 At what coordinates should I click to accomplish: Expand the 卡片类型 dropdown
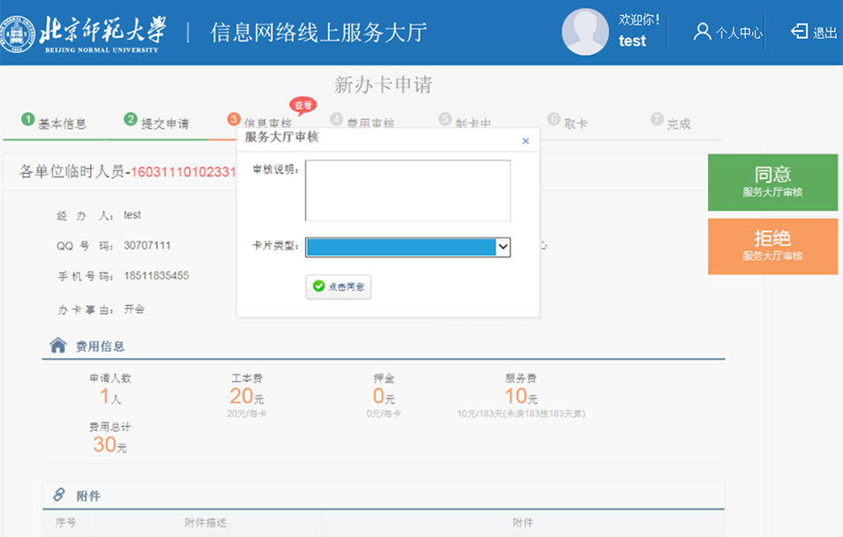coord(503,247)
